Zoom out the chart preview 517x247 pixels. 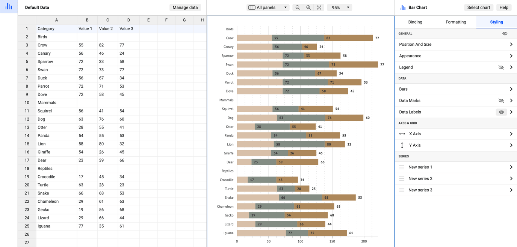point(298,7)
